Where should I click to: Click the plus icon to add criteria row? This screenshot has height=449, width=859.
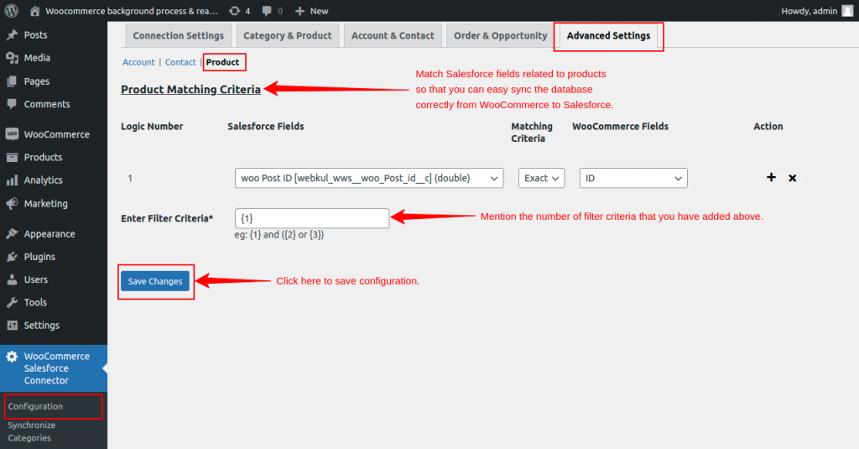pos(771,178)
